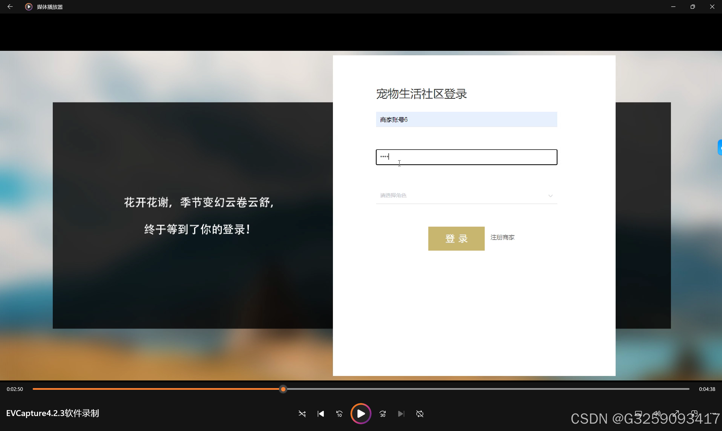This screenshot has height=431, width=722.
Task: Expand the 请选择角色 role dropdown
Action: (466, 196)
